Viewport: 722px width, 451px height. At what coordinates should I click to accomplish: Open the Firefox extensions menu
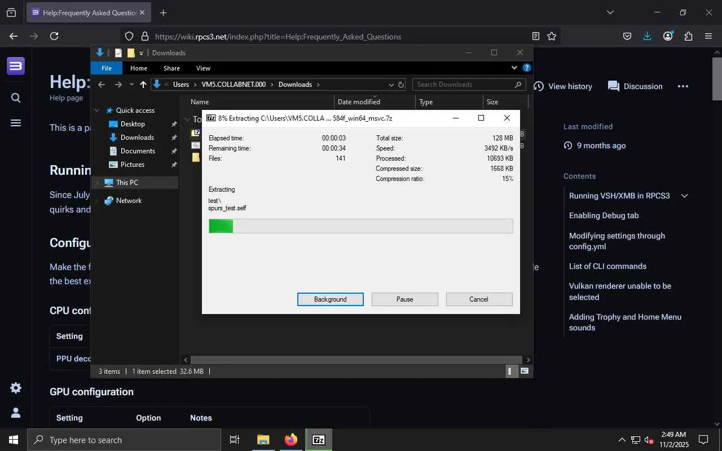[688, 36]
